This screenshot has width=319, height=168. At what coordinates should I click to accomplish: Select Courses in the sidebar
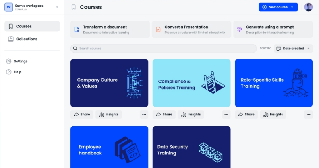click(x=32, y=26)
